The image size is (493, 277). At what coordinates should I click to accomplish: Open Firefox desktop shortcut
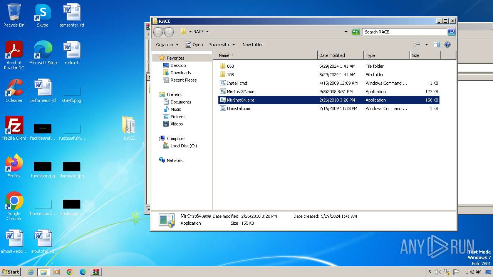(14, 166)
